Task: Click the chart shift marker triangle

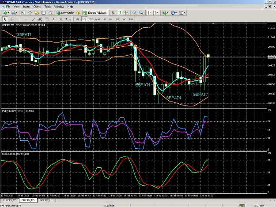Action: pos(213,24)
